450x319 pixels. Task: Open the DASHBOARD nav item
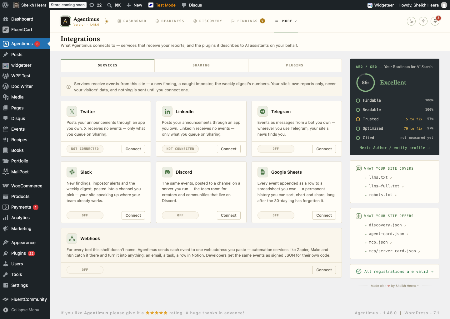(x=132, y=21)
